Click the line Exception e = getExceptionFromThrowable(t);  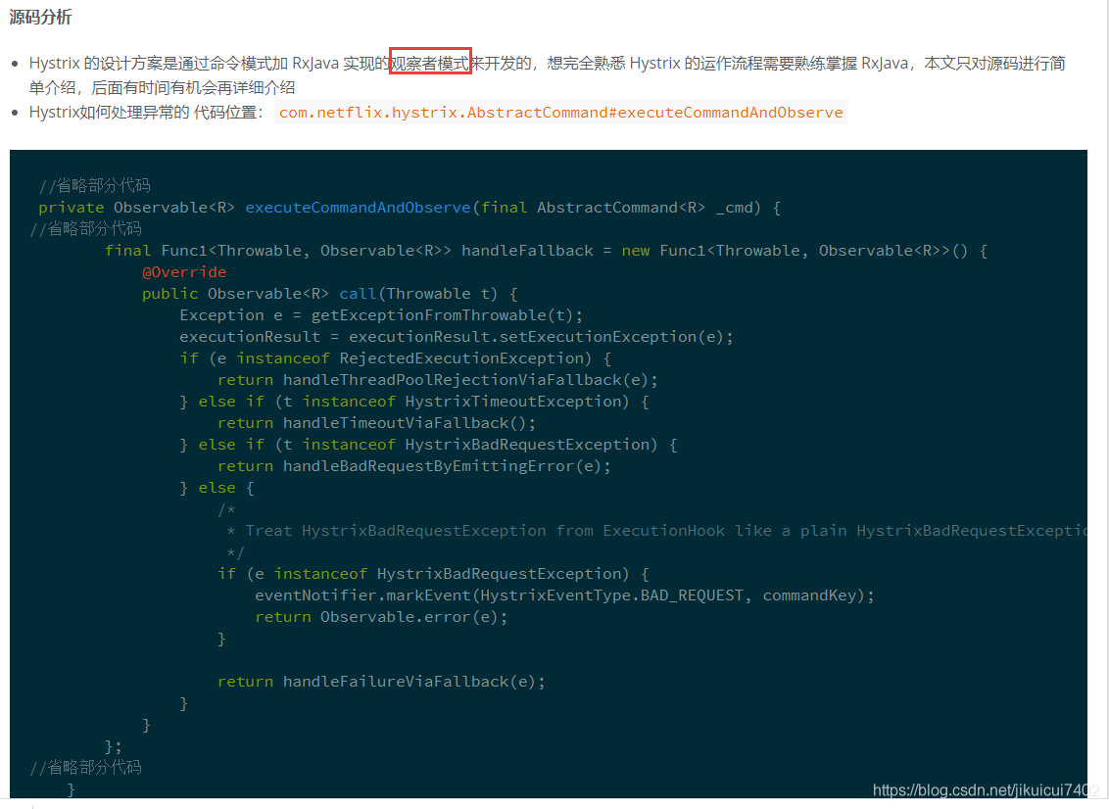coord(381,315)
